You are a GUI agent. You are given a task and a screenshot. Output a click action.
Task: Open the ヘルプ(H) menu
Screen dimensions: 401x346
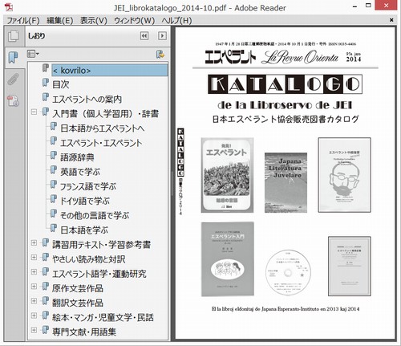coord(176,20)
